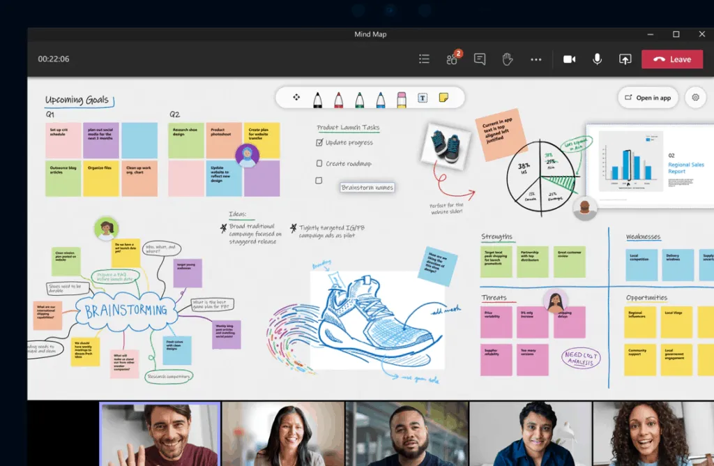Open the participants list showing 2 notifications
The height and width of the screenshot is (466, 714).
click(x=452, y=59)
